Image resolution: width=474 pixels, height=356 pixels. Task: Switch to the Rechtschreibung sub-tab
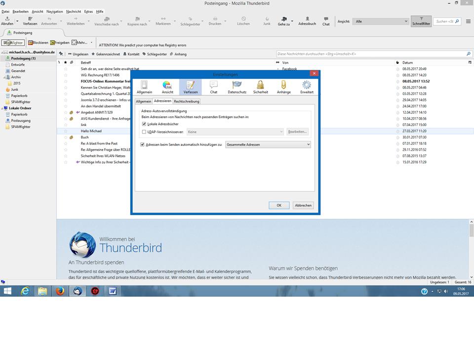[x=187, y=101]
